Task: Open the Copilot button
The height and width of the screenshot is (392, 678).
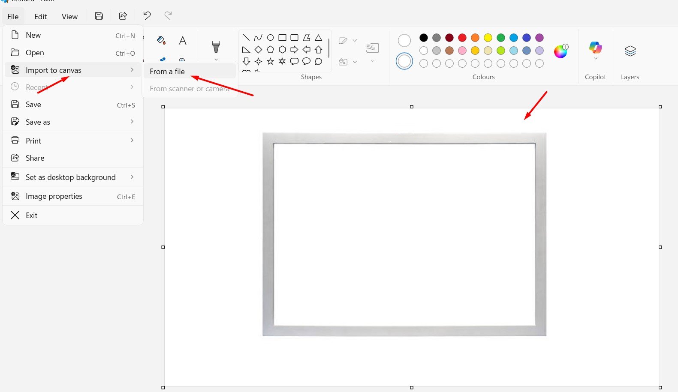Action: tap(595, 47)
